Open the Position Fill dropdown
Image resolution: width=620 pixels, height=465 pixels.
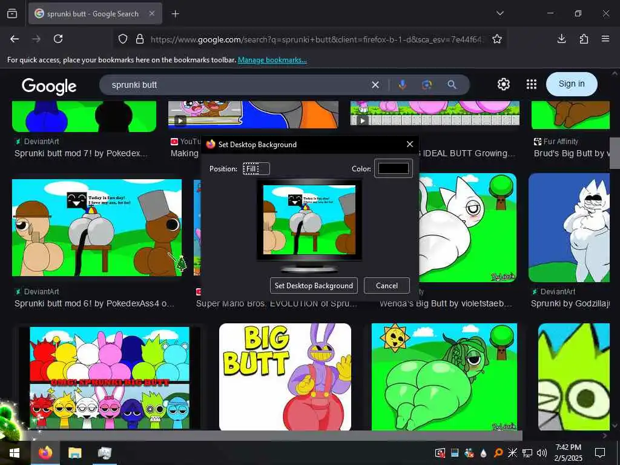pos(256,169)
